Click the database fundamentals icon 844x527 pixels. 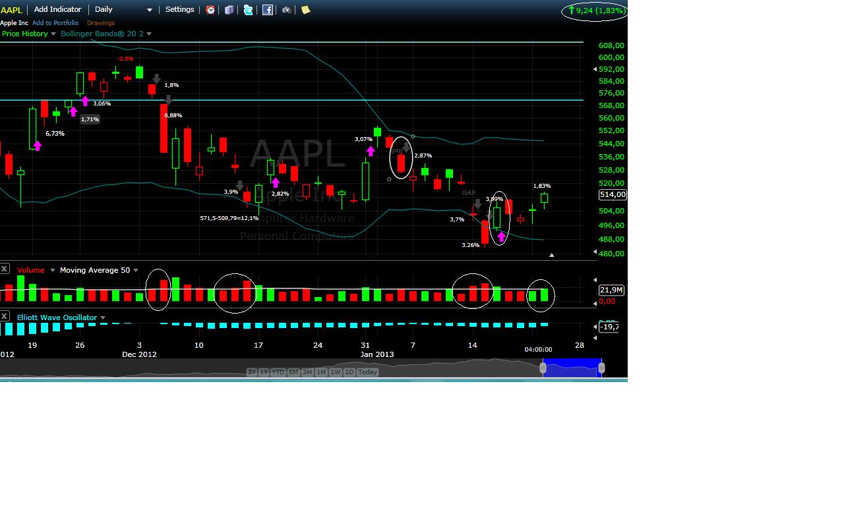[229, 10]
